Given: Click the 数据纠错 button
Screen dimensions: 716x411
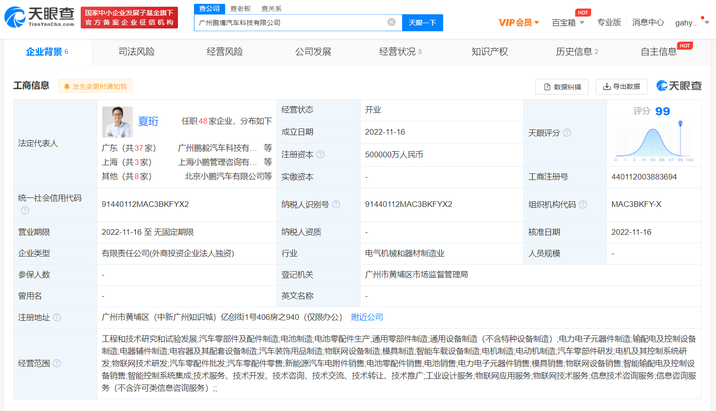Looking at the screenshot, I should (562, 87).
